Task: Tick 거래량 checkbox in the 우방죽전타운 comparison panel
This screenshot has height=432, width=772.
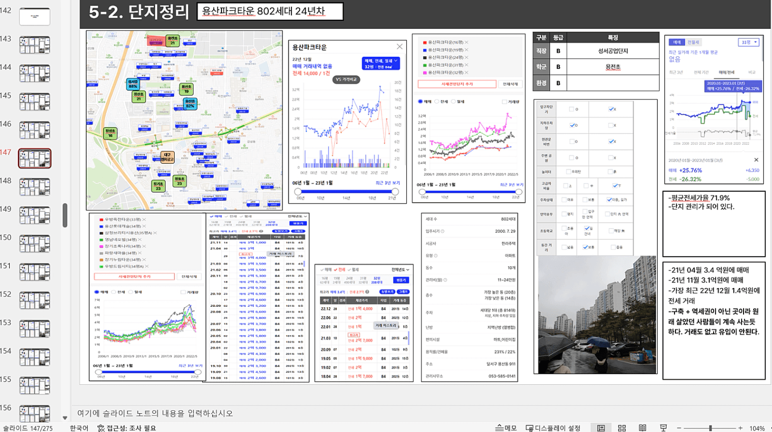Action: 183,293
